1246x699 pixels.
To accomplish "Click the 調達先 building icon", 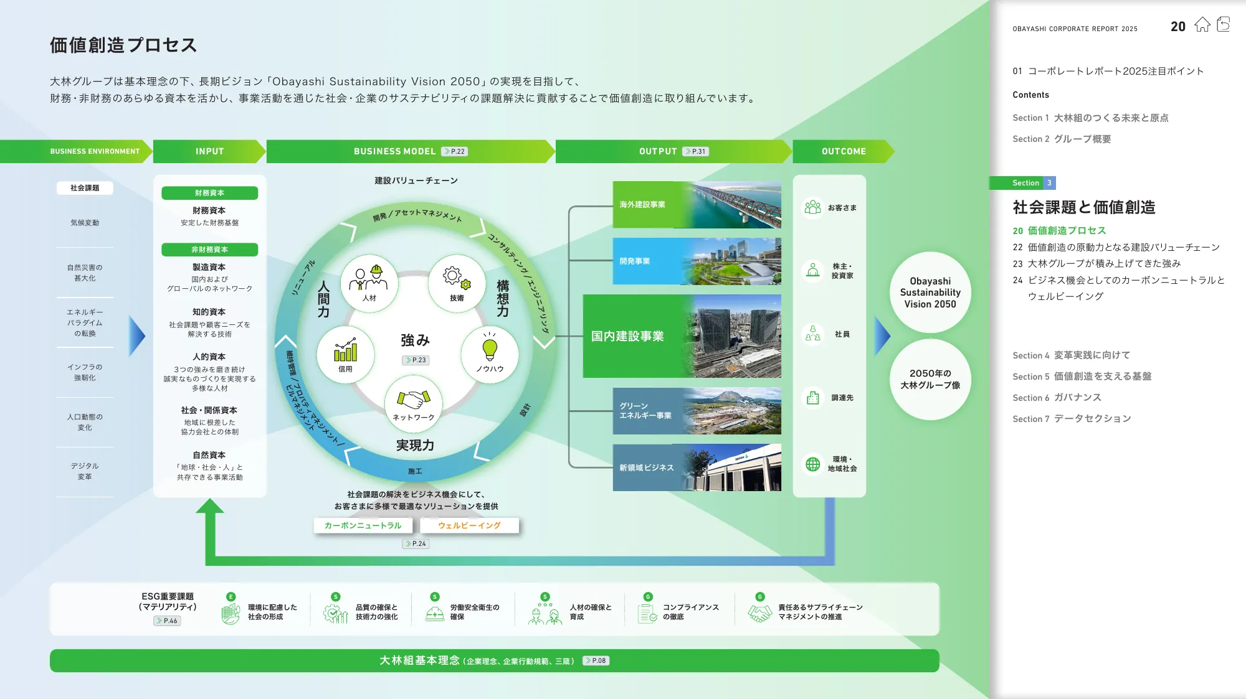I will click(x=812, y=398).
